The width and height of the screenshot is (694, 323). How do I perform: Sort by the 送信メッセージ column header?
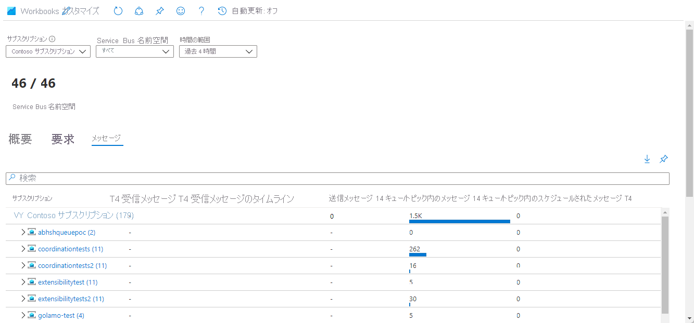(x=351, y=198)
